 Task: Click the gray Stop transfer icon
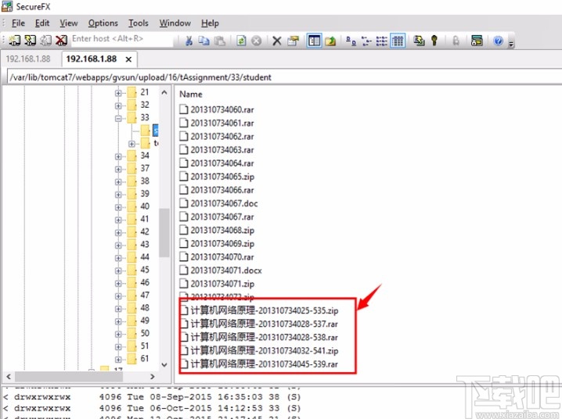pyautogui.click(x=256, y=41)
